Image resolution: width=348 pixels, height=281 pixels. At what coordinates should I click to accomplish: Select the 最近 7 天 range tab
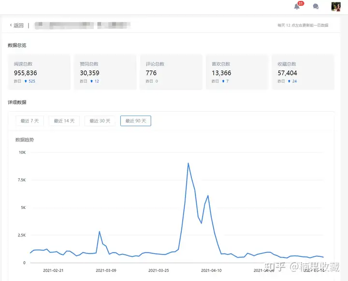click(x=30, y=121)
